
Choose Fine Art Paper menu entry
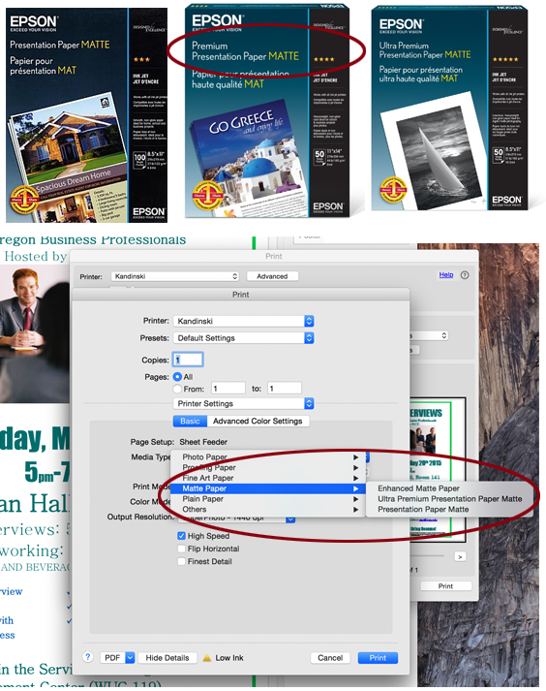(x=268, y=478)
